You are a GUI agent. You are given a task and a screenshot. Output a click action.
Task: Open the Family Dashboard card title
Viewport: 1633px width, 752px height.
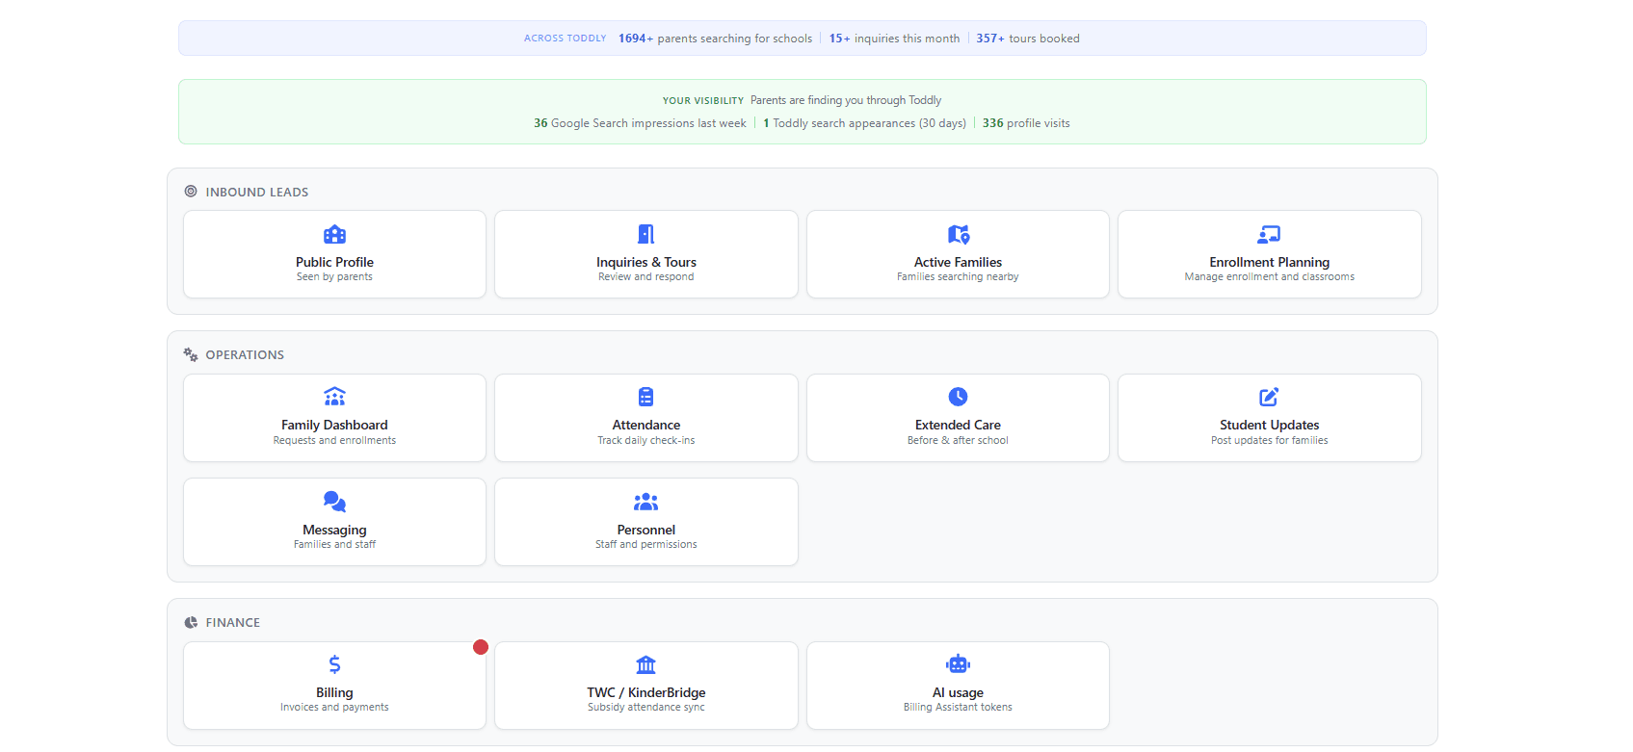[x=334, y=425]
